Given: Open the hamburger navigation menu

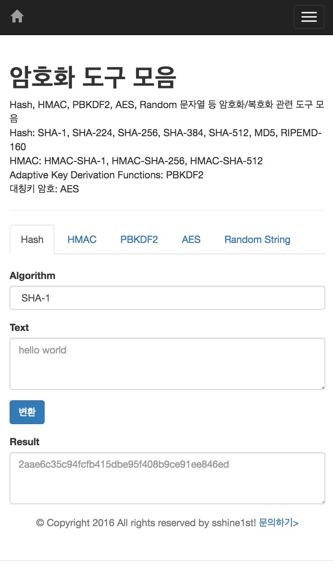Looking at the screenshot, I should [x=309, y=17].
